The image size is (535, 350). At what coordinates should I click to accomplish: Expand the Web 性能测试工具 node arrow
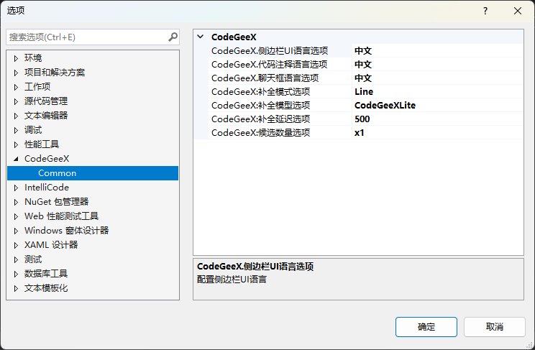pyautogui.click(x=16, y=216)
